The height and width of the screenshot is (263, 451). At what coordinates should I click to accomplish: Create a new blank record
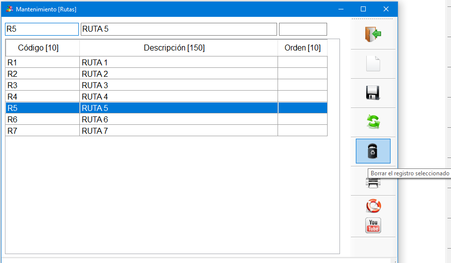pos(373,63)
